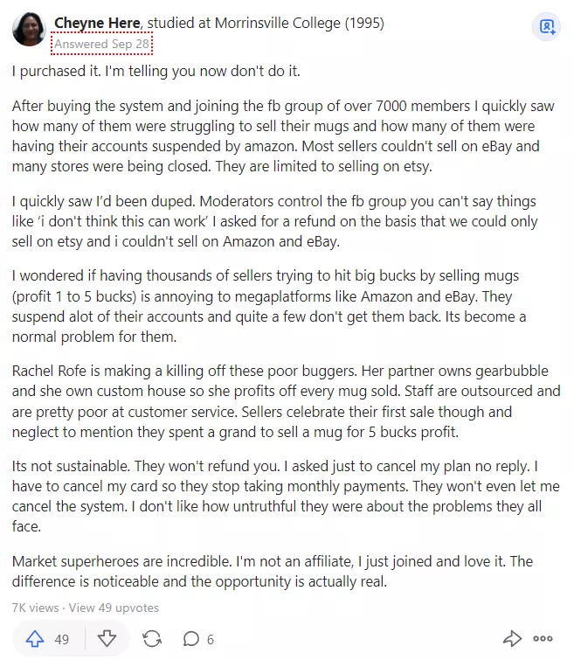The image size is (574, 660).
Task: Open the three-dot more options menu
Action: [543, 638]
